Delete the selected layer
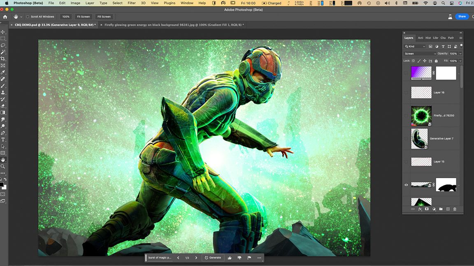Screen dimensions: 474x266 [x=455, y=209]
